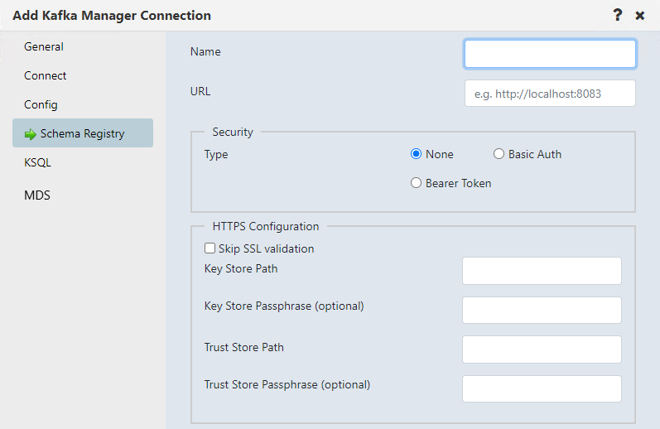Click the help question mark icon
Image resolution: width=660 pixels, height=429 pixels.
point(617,15)
